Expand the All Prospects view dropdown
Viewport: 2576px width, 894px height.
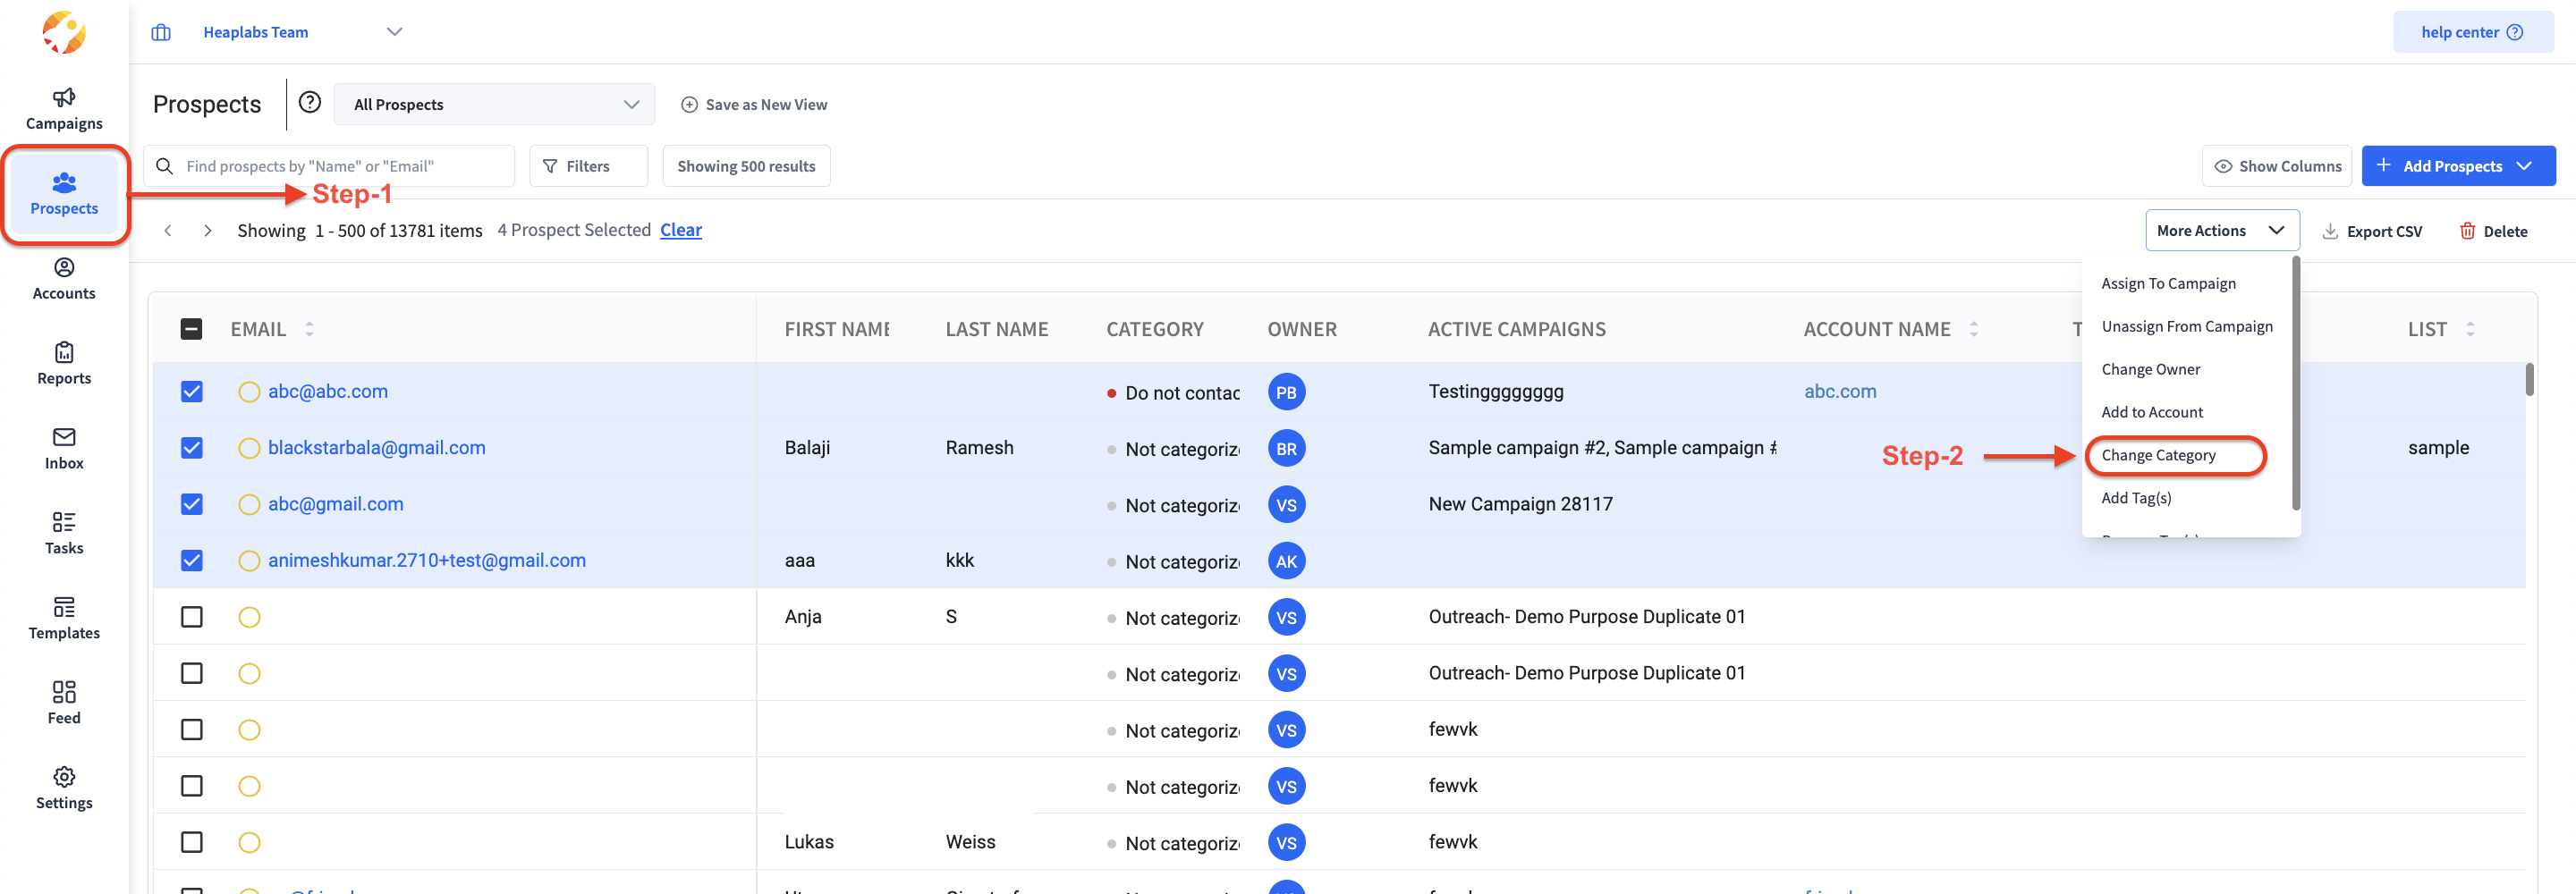(494, 105)
